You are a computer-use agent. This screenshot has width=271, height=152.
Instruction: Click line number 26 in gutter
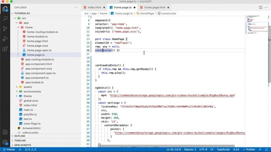[x=88, y=88]
